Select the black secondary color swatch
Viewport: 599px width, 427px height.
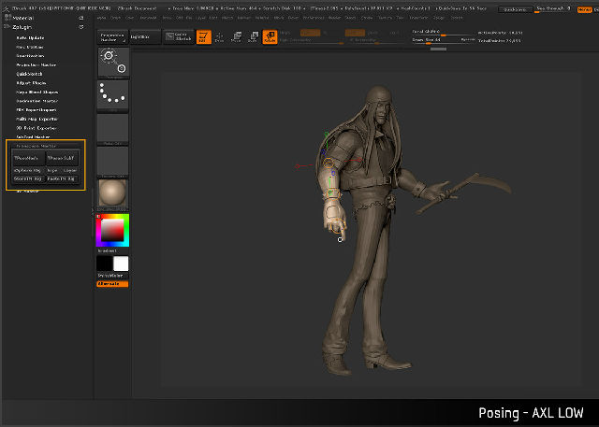tap(105, 263)
